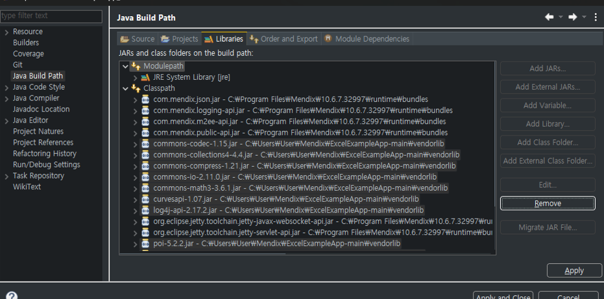Click jar icon of poi-5.2.2.jar

coord(145,243)
